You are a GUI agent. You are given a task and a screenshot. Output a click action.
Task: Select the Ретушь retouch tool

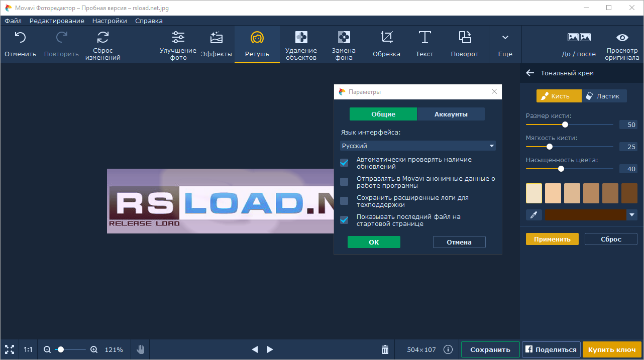coord(257,44)
